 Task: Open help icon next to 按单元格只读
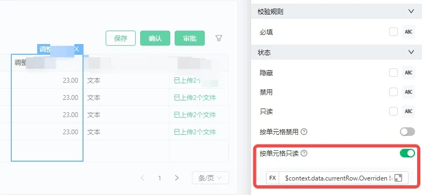click(304, 154)
